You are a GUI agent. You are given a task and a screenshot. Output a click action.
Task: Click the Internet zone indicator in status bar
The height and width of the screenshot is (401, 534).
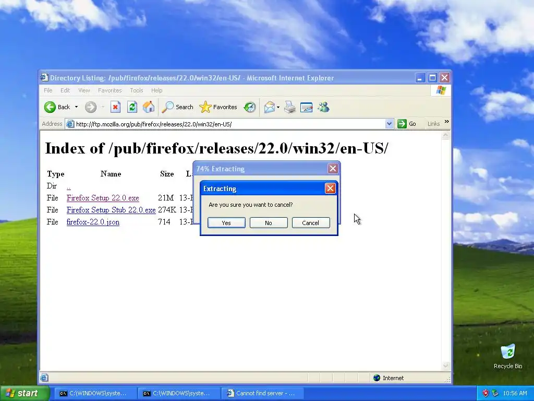pyautogui.click(x=389, y=378)
